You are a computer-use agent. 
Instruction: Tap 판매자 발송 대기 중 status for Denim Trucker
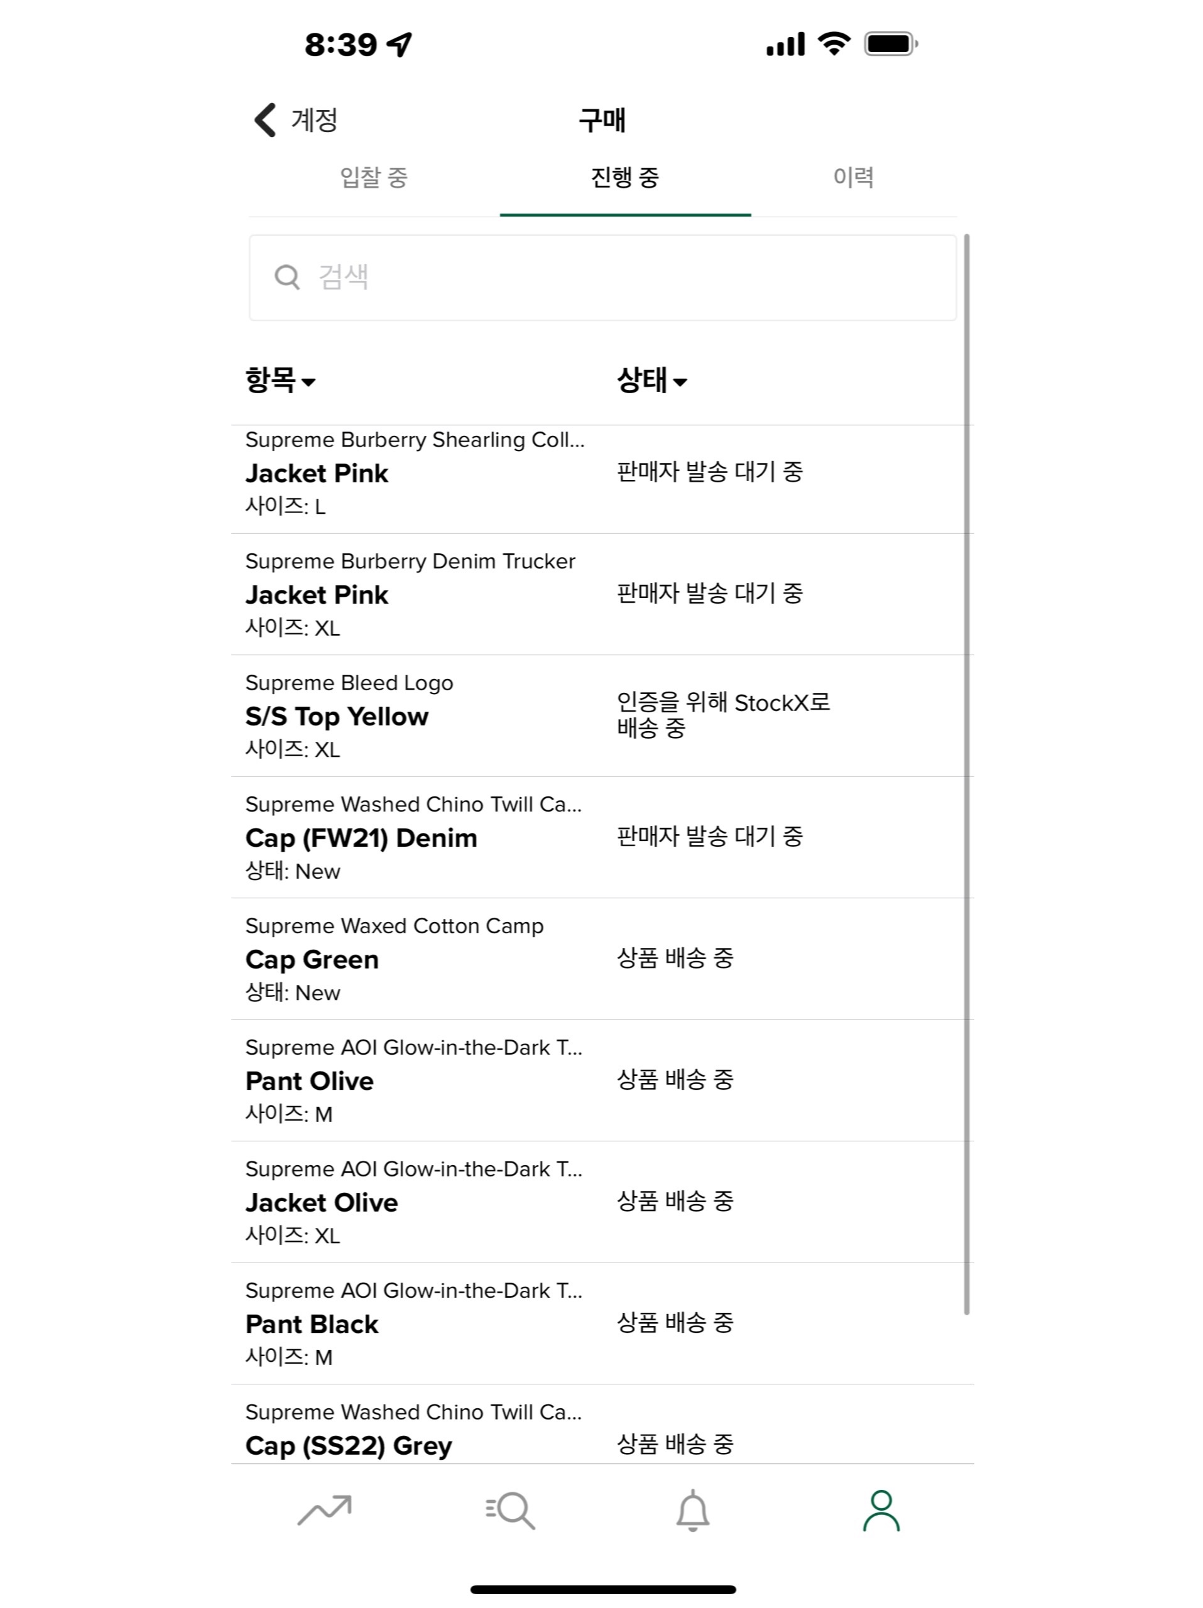click(709, 594)
